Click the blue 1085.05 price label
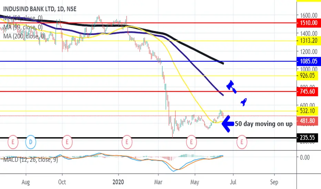 [309, 61]
